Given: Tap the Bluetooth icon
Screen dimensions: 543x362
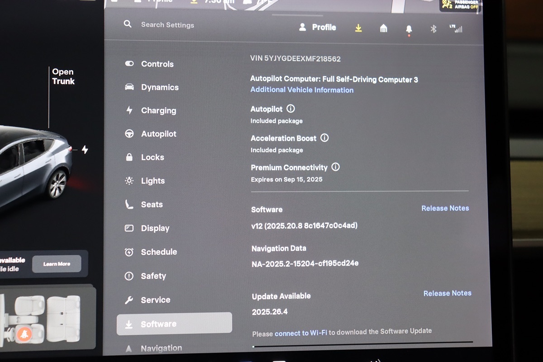Looking at the screenshot, I should [x=433, y=29].
